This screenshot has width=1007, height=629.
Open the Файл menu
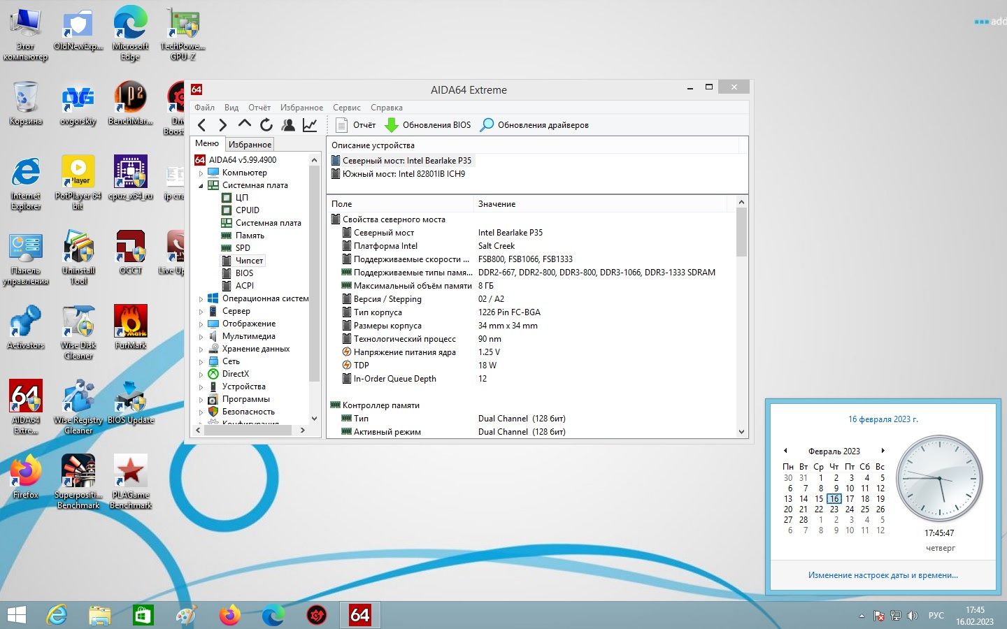click(x=204, y=108)
